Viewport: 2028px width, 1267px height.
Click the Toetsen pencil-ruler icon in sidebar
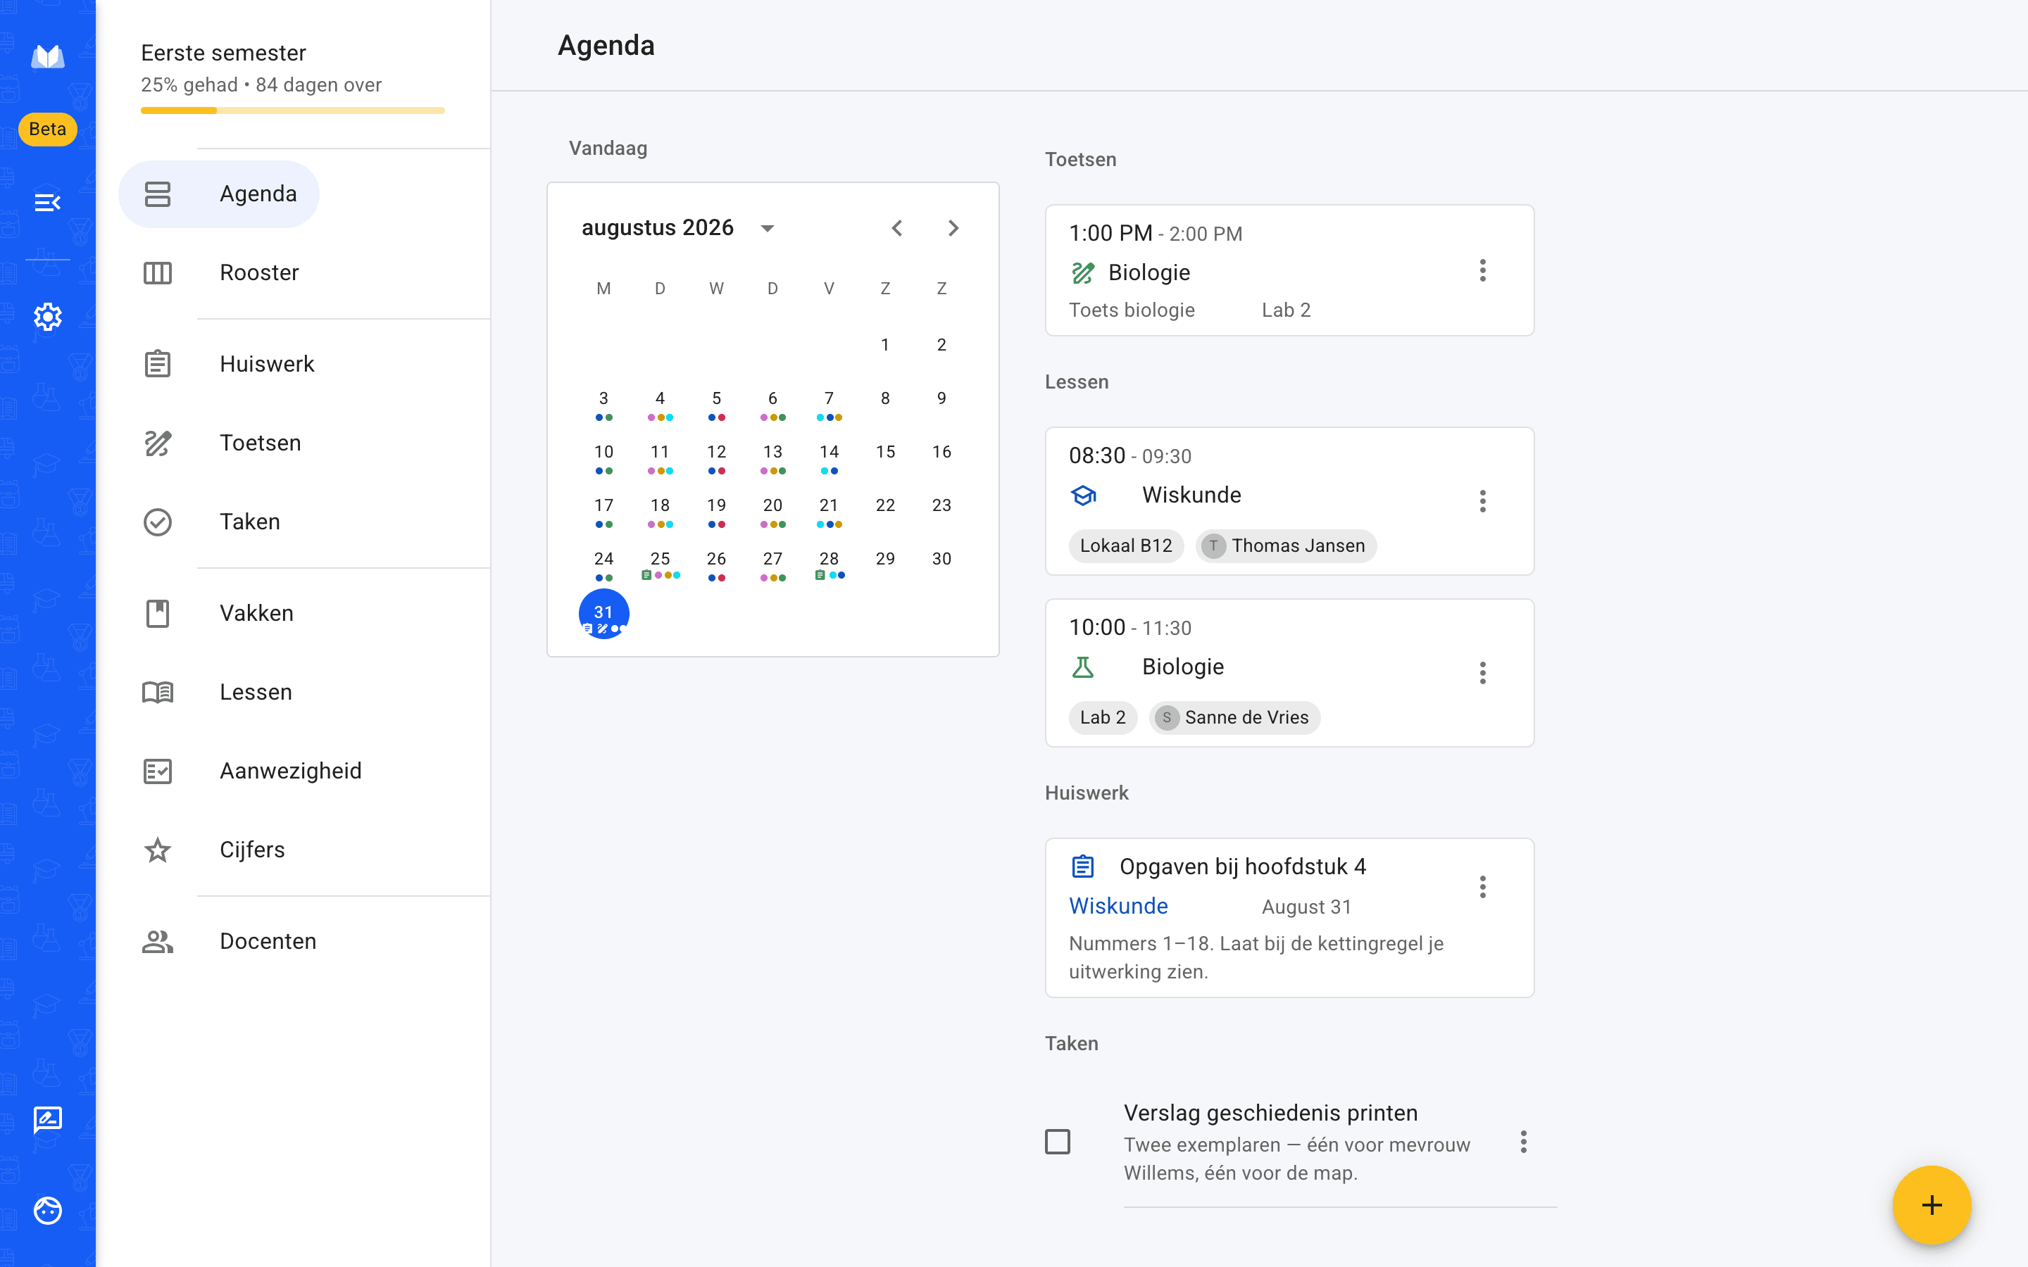[x=158, y=443]
